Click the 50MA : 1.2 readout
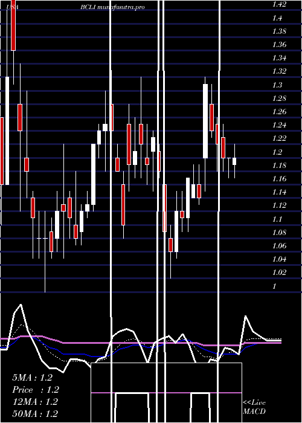The width and height of the screenshot is (302, 423). tap(35, 413)
